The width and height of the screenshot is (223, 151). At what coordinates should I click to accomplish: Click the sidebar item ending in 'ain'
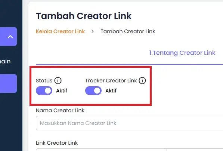tap(5, 61)
